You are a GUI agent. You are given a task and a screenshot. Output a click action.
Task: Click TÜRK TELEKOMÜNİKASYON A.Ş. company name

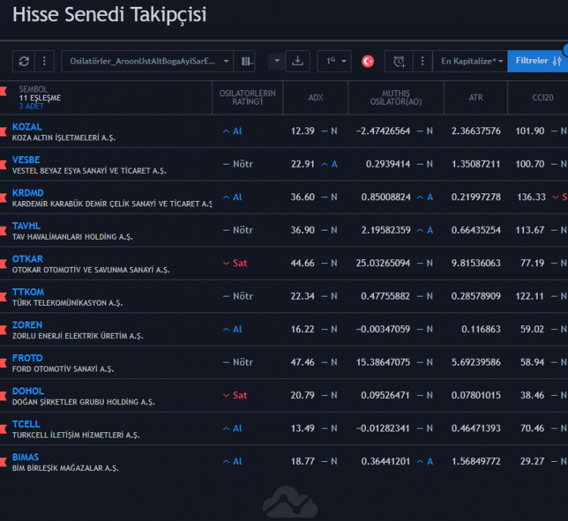pos(67,303)
